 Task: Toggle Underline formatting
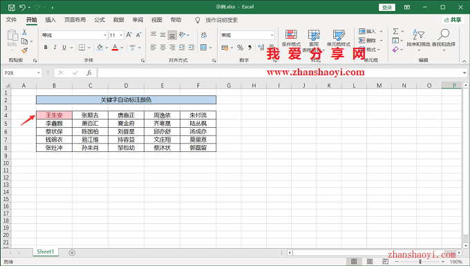pos(64,48)
